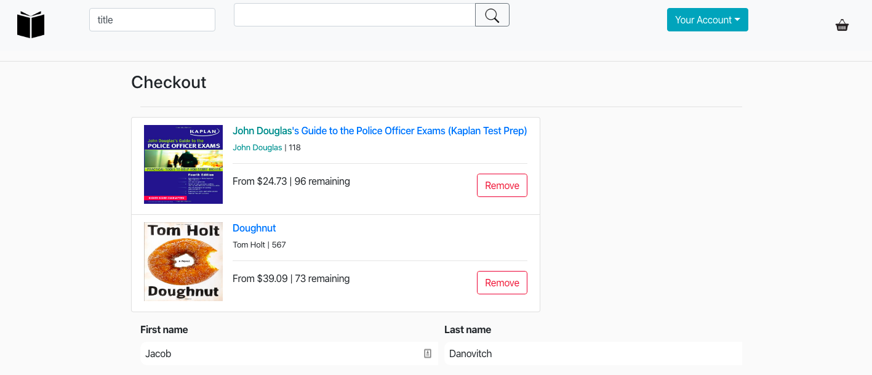The height and width of the screenshot is (375, 872).
Task: Open the shopping basket icon
Action: [x=842, y=25]
